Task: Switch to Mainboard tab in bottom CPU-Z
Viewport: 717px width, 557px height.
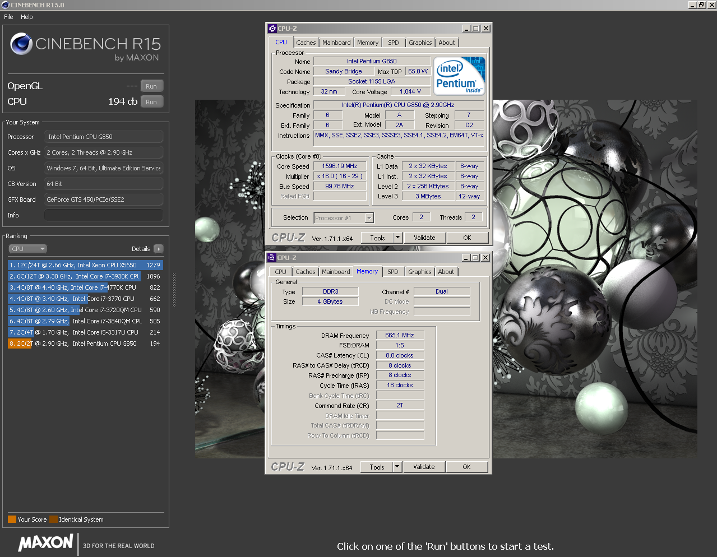Action: click(336, 272)
